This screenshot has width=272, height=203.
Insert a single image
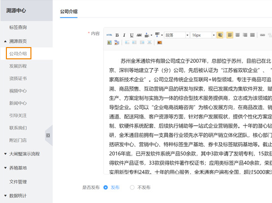(x=109, y=43)
